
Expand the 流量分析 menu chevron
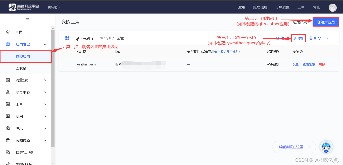tap(45, 80)
